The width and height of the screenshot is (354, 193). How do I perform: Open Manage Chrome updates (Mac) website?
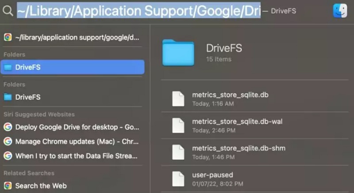pyautogui.click(x=72, y=141)
